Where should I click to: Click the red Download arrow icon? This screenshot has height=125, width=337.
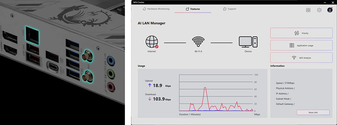click(x=150, y=99)
